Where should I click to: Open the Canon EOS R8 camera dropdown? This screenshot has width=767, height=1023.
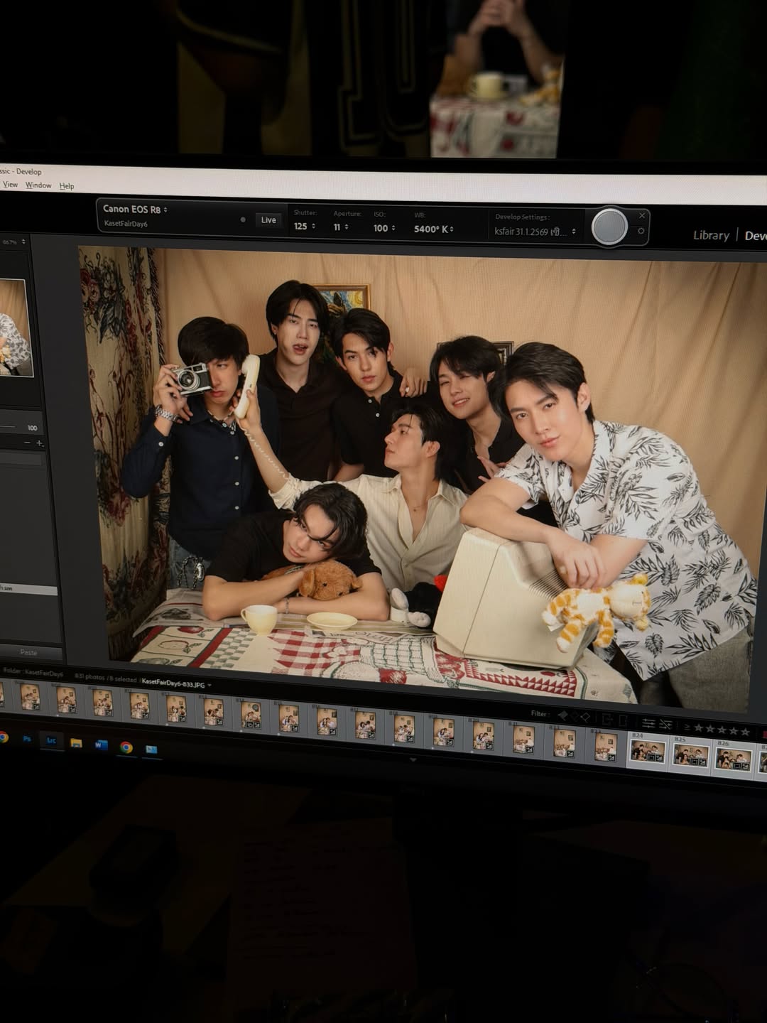[x=135, y=209]
